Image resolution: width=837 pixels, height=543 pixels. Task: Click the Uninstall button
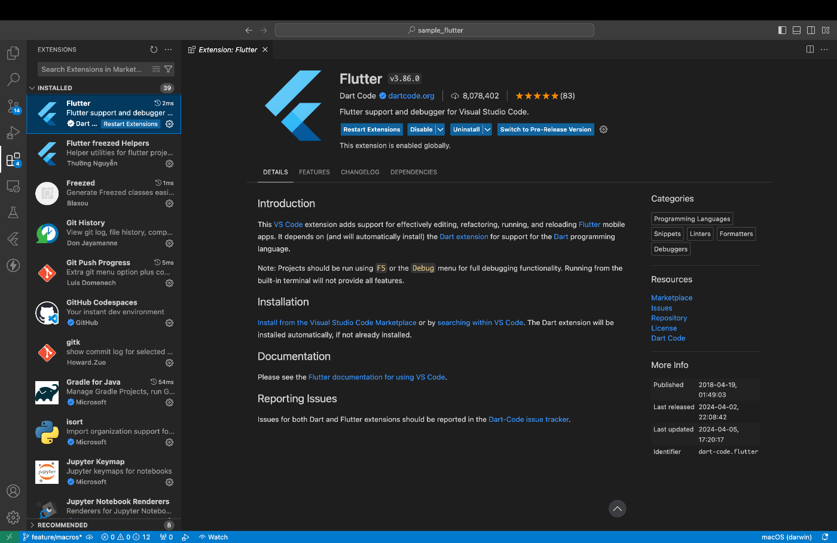click(466, 129)
